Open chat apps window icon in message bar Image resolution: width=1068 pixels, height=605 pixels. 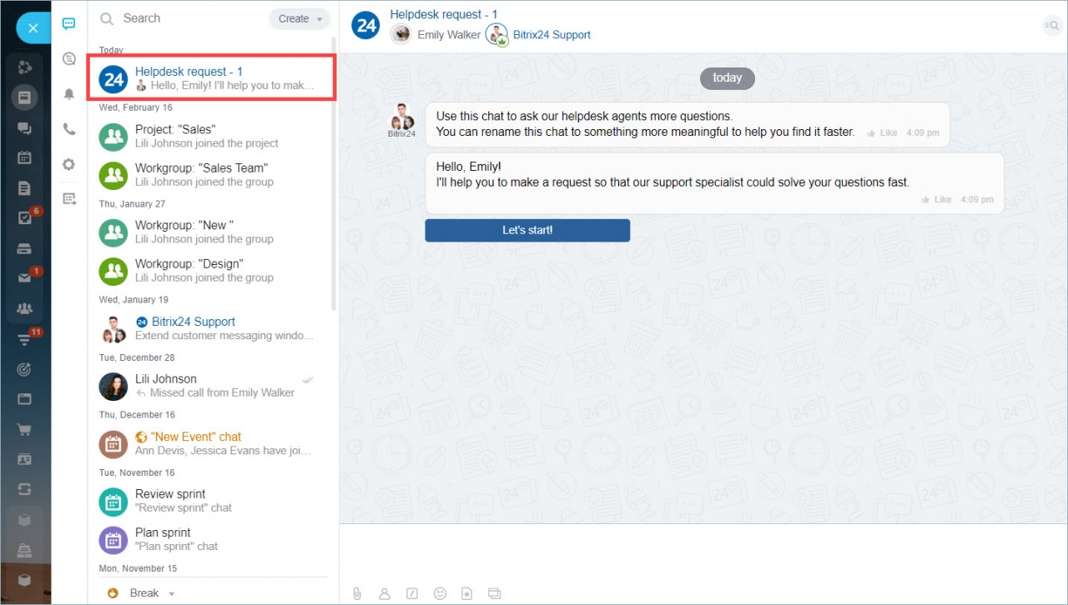click(494, 593)
